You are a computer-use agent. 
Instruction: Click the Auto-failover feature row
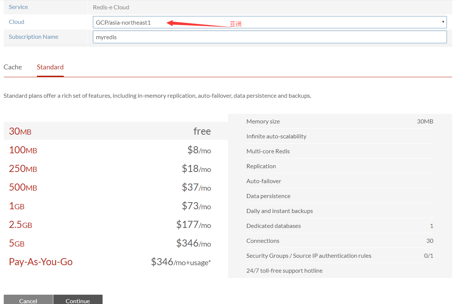coord(340,181)
